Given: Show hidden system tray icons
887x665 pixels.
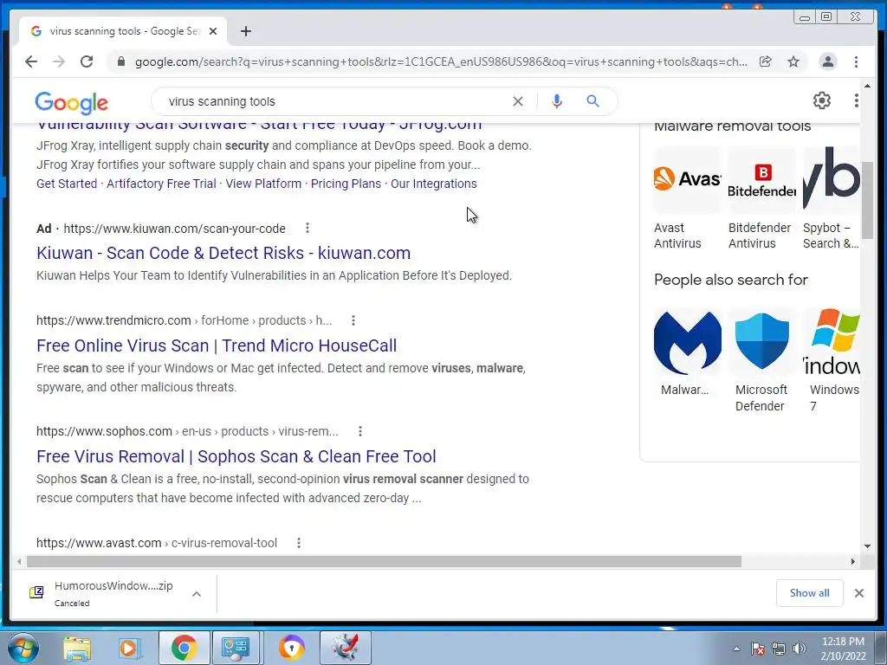Looking at the screenshot, I should 736,649.
